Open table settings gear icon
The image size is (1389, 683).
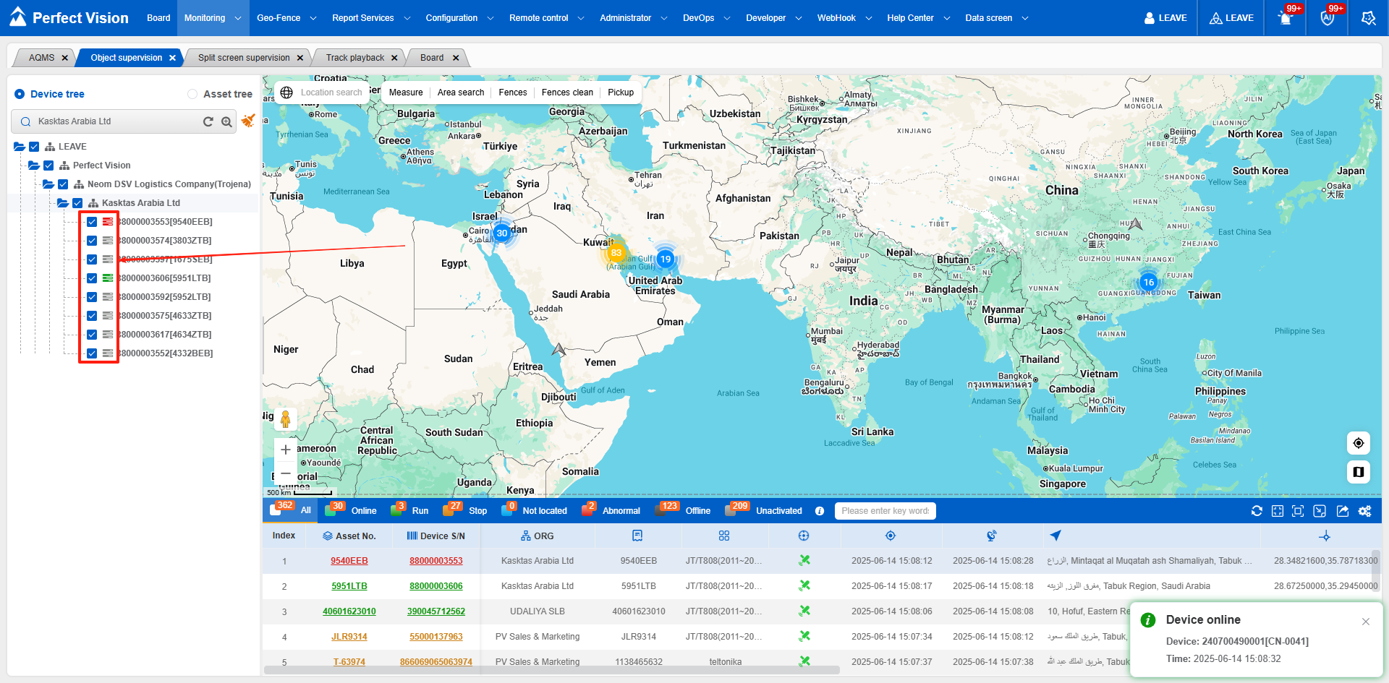[1364, 511]
